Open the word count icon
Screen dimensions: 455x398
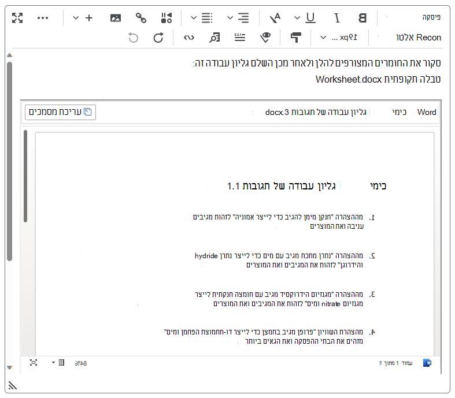[240, 38]
